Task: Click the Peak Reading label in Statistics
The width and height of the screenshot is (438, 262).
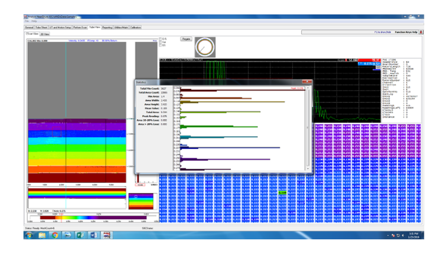Action: (x=151, y=116)
